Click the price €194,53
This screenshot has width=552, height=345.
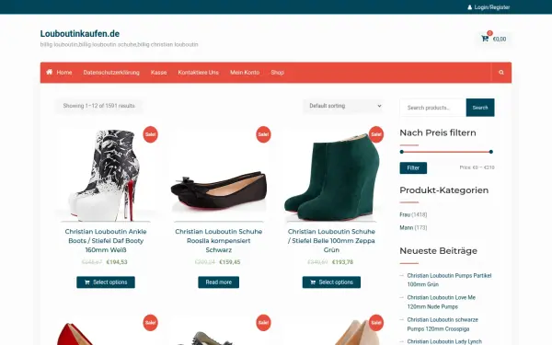pyautogui.click(x=117, y=262)
